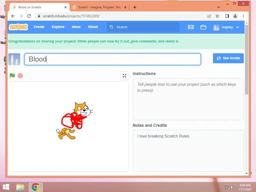Image resolution: width=256 pixels, height=192 pixels.
Task: Open the My Stuff folder icon
Action: (203, 27)
